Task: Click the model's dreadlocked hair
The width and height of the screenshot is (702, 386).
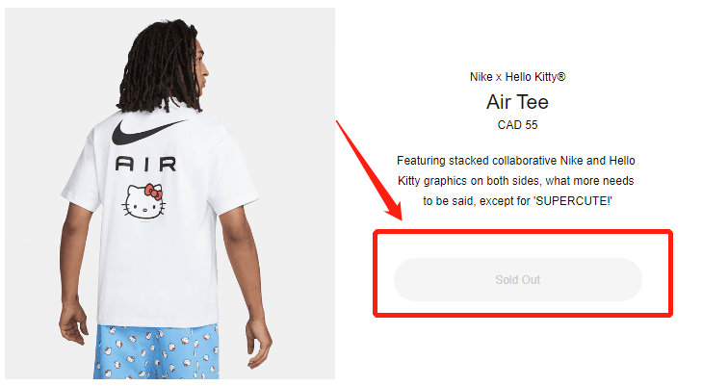Action: click(159, 67)
